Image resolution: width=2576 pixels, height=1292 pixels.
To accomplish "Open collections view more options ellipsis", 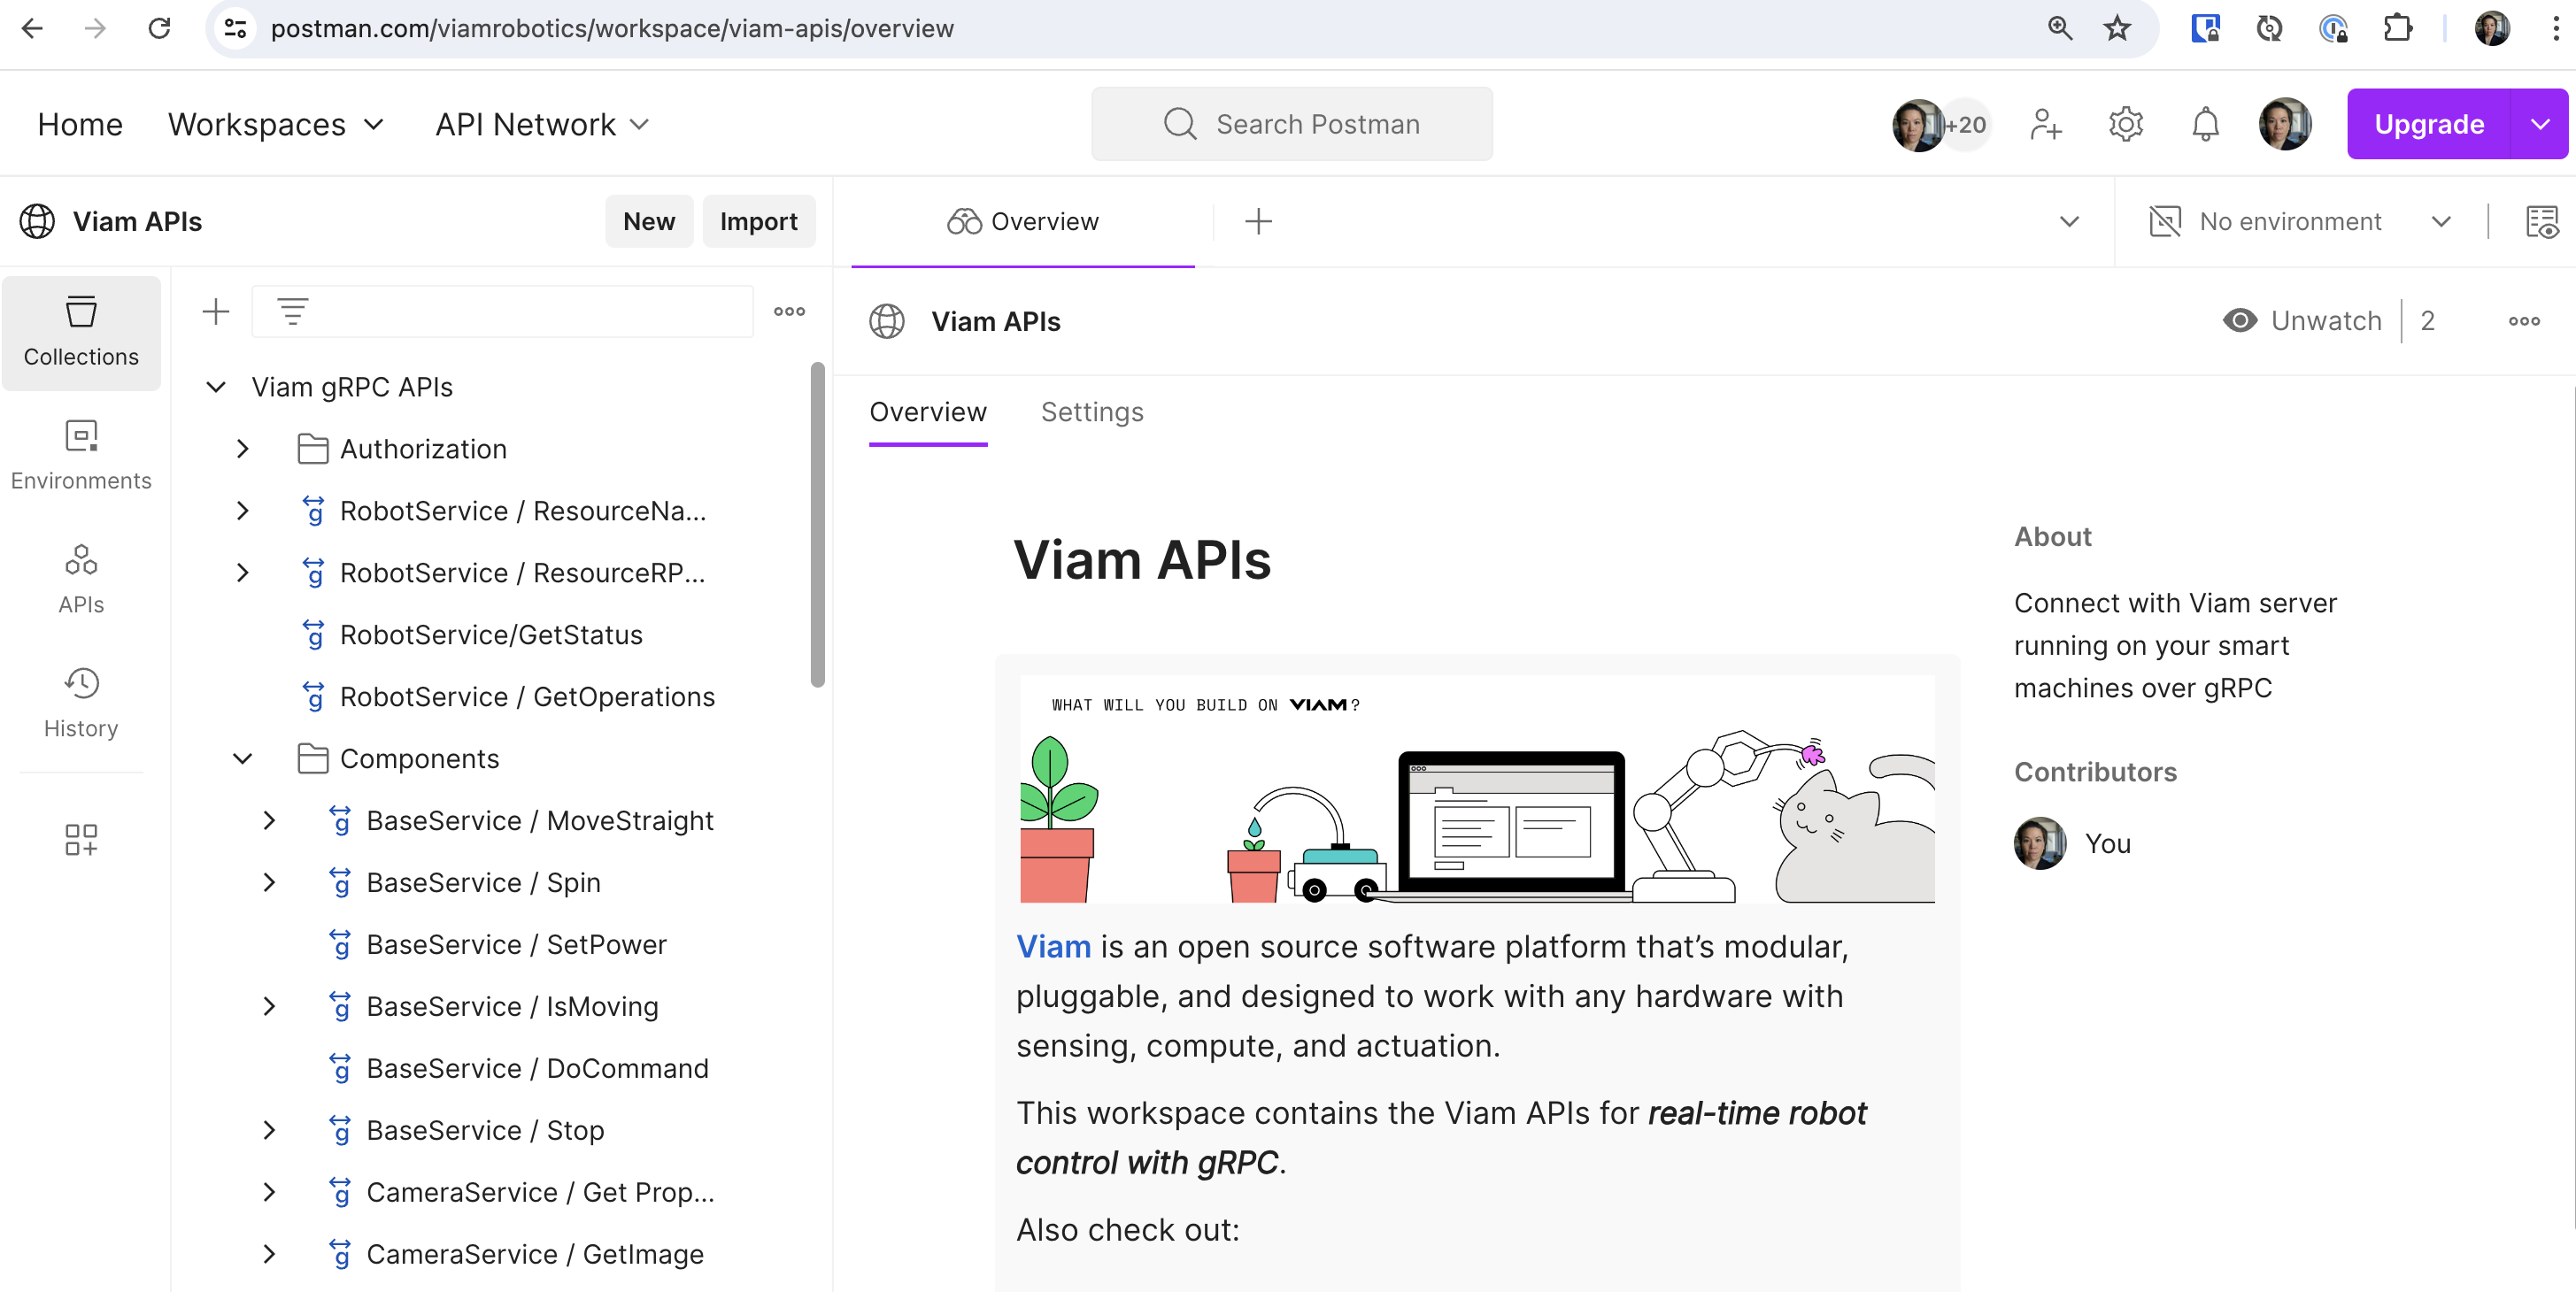I will tap(789, 312).
